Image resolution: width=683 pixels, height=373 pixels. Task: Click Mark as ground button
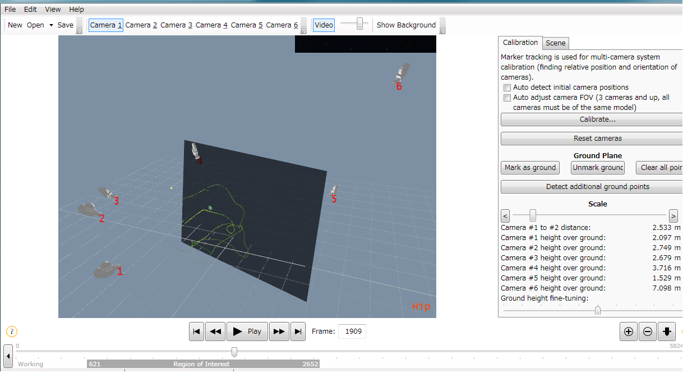[x=530, y=168]
